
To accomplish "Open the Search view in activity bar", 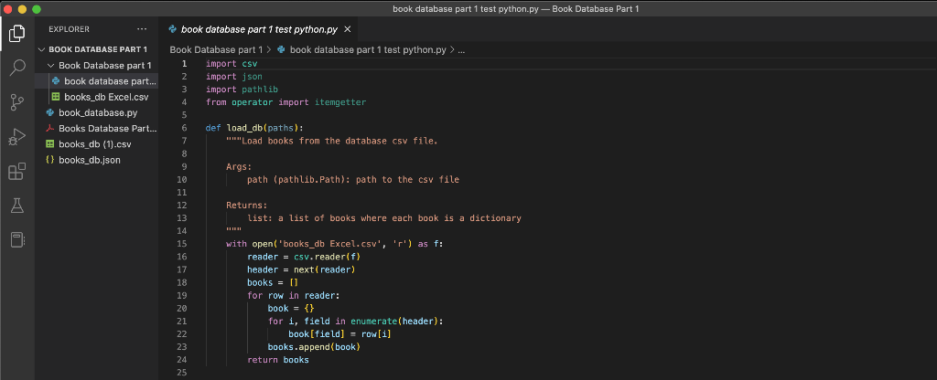I will (17, 68).
